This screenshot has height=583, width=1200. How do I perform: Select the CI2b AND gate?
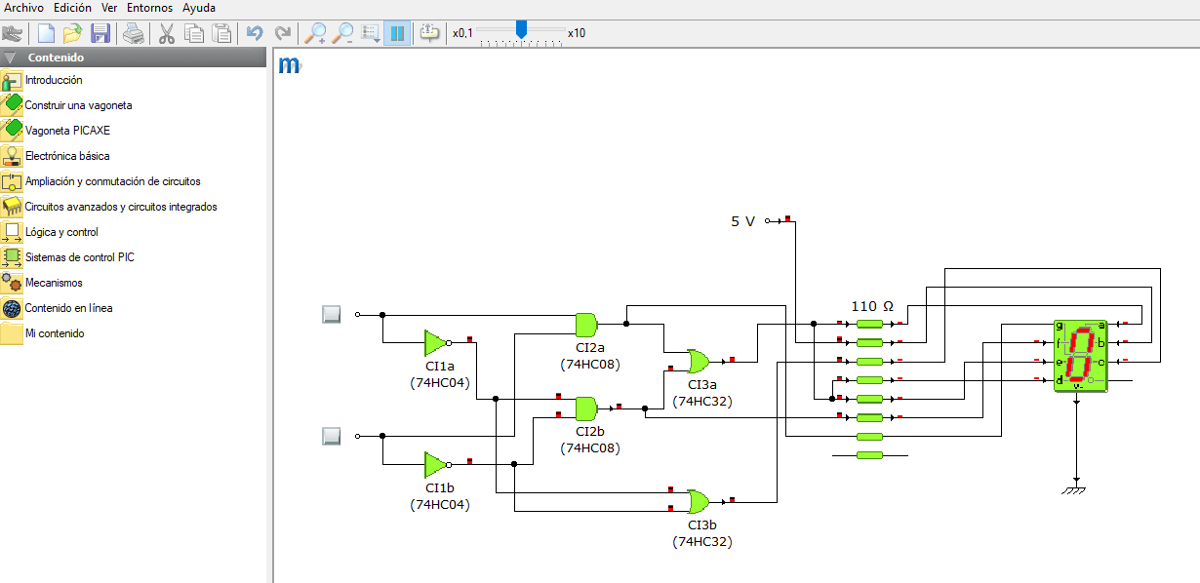click(586, 407)
